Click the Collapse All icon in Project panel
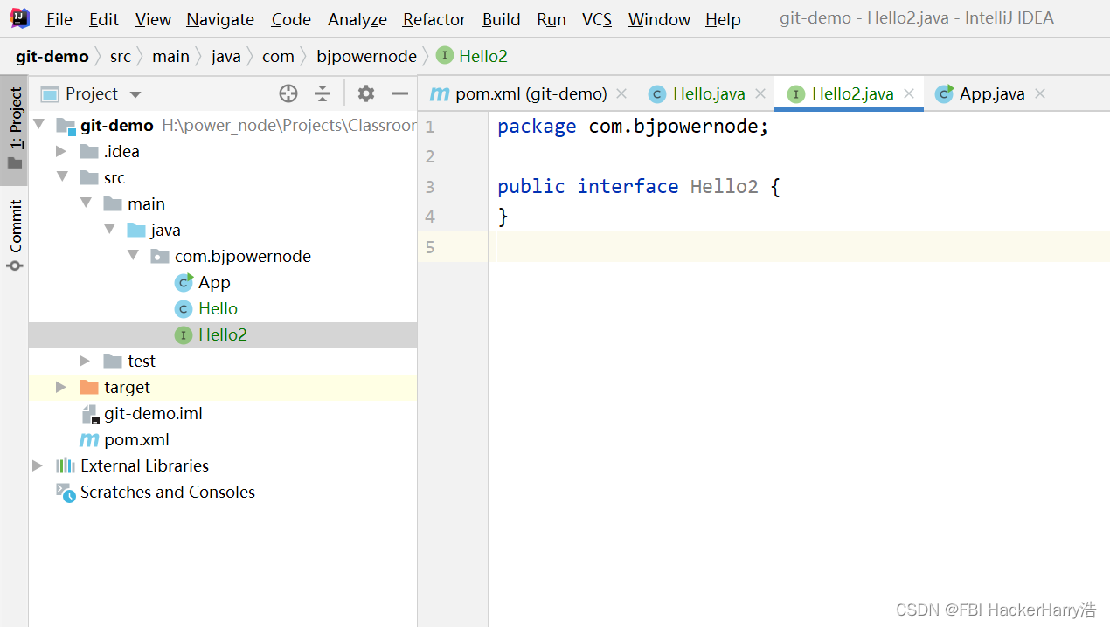1110x627 pixels. pyautogui.click(x=323, y=93)
